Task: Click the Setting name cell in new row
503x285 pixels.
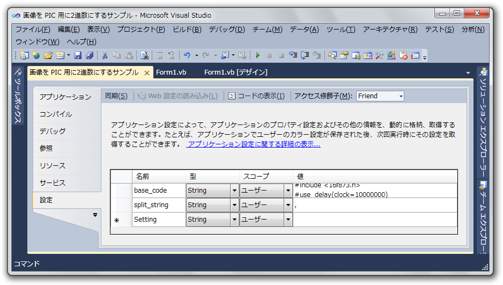Action: 159,220
